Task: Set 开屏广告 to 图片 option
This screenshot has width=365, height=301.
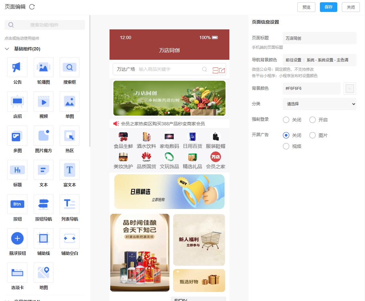Action: coord(312,135)
